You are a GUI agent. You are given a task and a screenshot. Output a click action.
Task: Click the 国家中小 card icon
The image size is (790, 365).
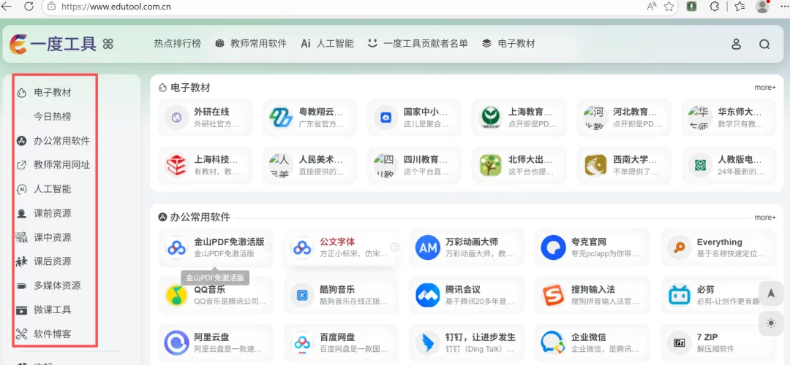(x=386, y=117)
